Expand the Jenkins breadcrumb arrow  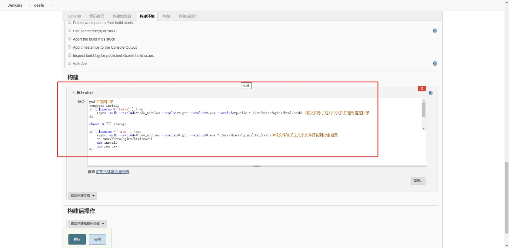(29, 5)
